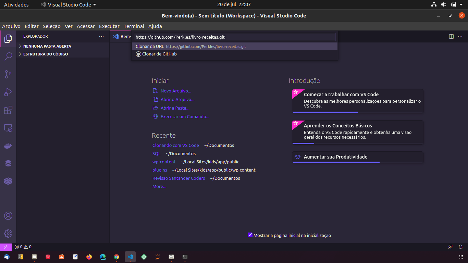Open the Search view in the activity bar
The image size is (468, 263).
tap(8, 56)
